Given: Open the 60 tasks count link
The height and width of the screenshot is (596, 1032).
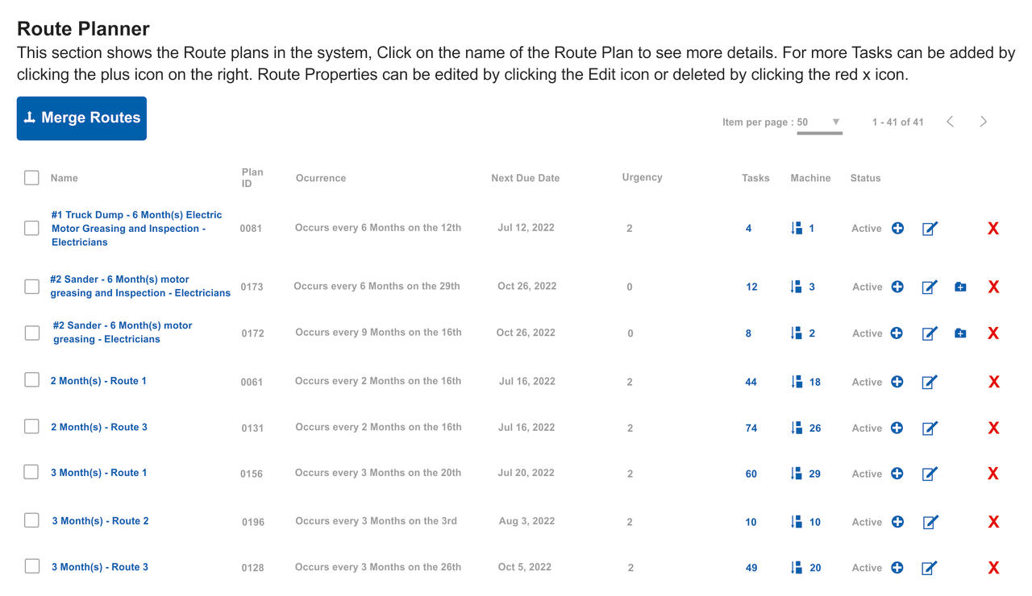Looking at the screenshot, I should coord(751,474).
